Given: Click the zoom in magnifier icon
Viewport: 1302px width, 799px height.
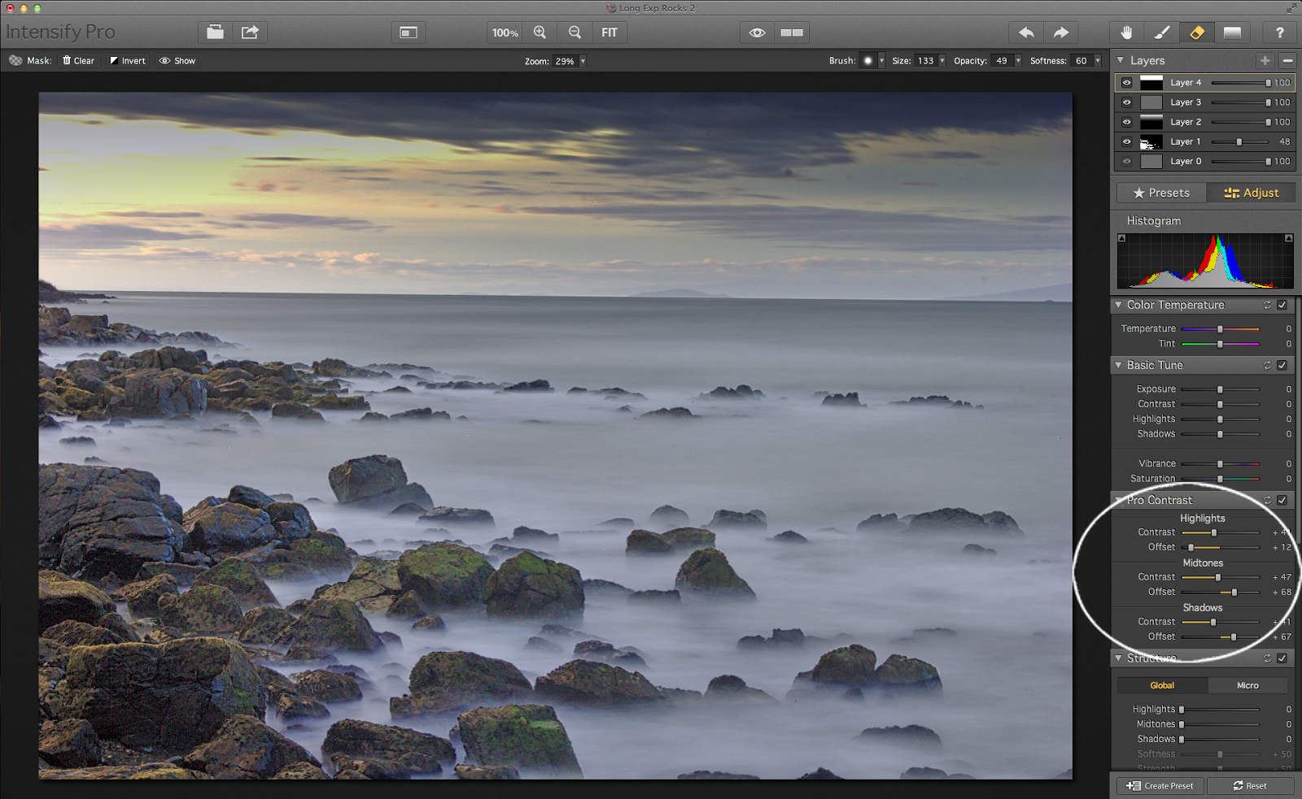Looking at the screenshot, I should point(540,33).
